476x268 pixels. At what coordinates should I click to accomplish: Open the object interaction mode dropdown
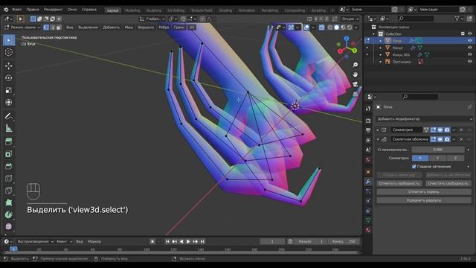[22, 28]
